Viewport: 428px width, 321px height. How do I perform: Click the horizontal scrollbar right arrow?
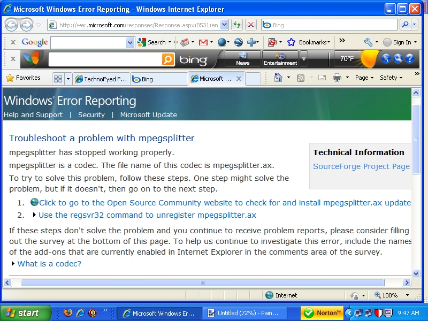coord(407,283)
